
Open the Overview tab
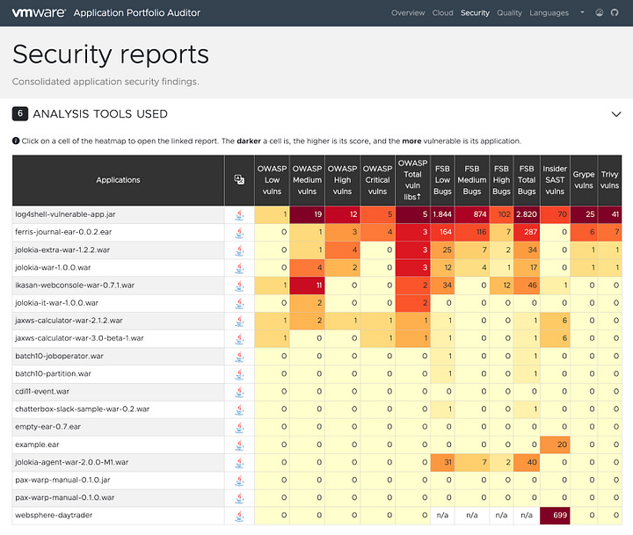[408, 13]
